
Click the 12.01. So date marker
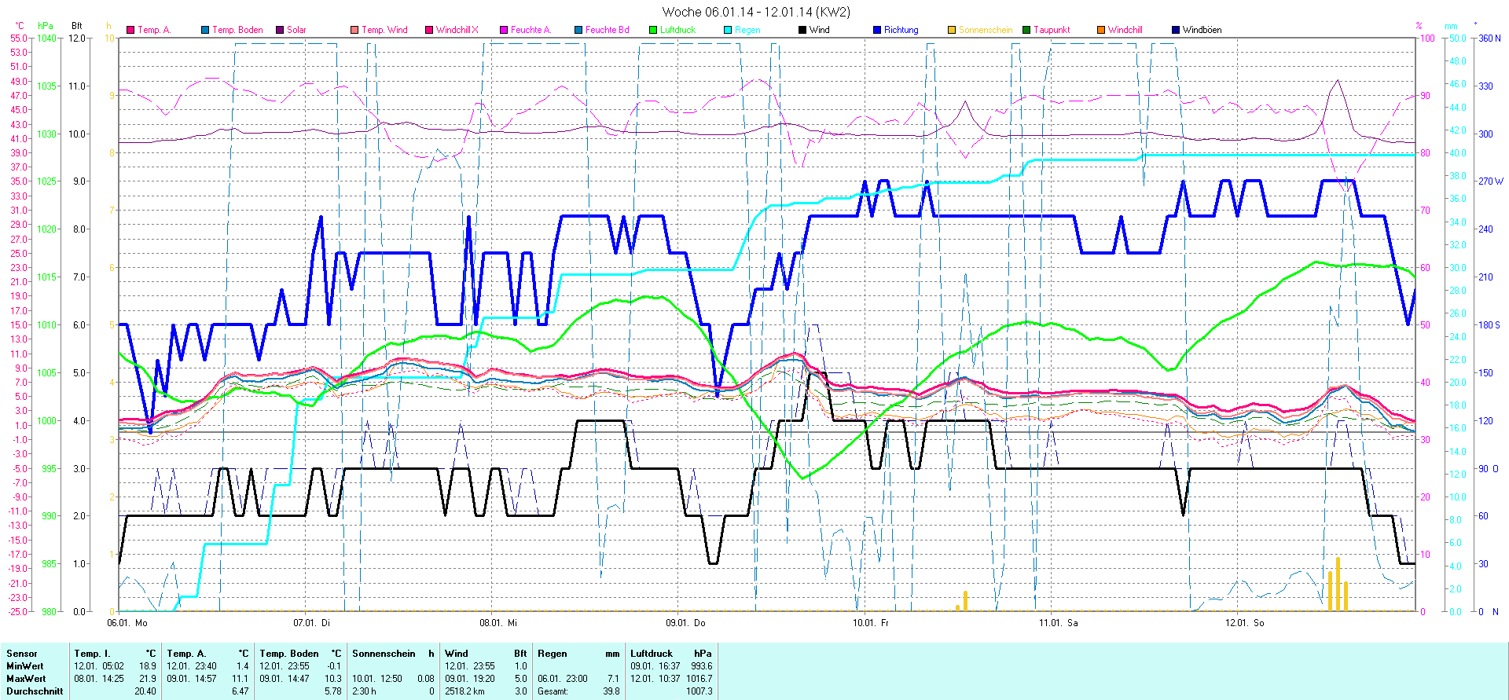(1244, 623)
